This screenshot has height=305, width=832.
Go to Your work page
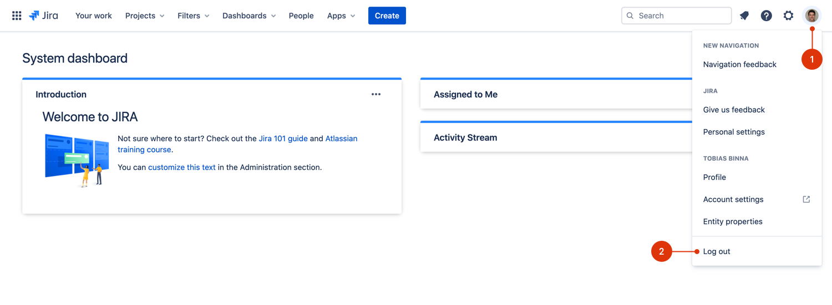click(93, 15)
